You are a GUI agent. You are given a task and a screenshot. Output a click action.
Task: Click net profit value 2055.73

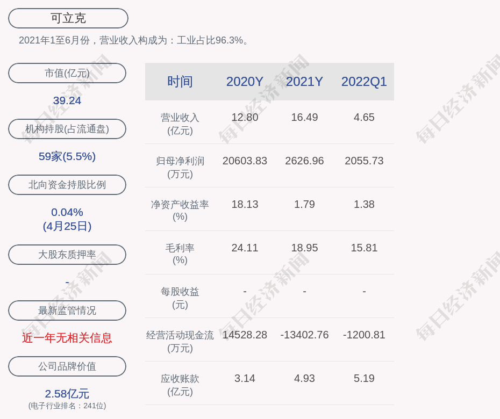tap(364, 161)
